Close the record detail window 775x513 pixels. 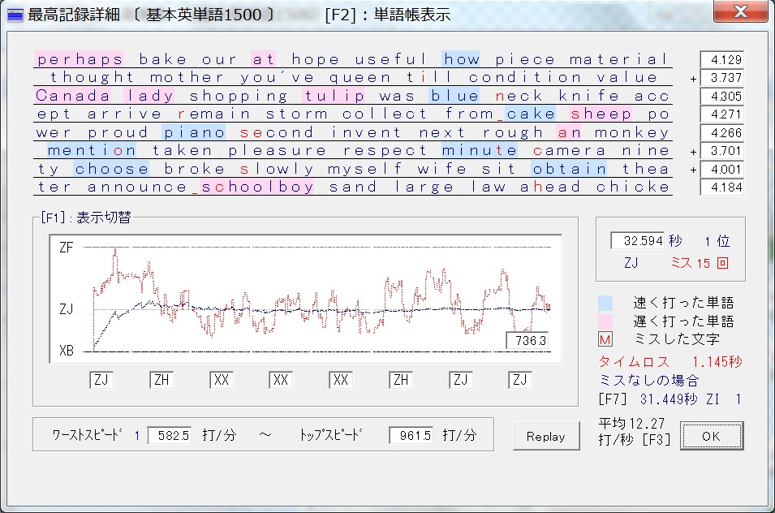tap(739, 12)
